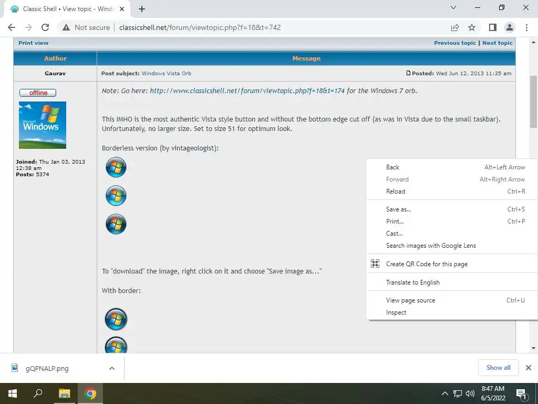Click Gaurav's Windows XP avatar image
Image resolution: width=538 pixels, height=404 pixels.
click(x=43, y=125)
